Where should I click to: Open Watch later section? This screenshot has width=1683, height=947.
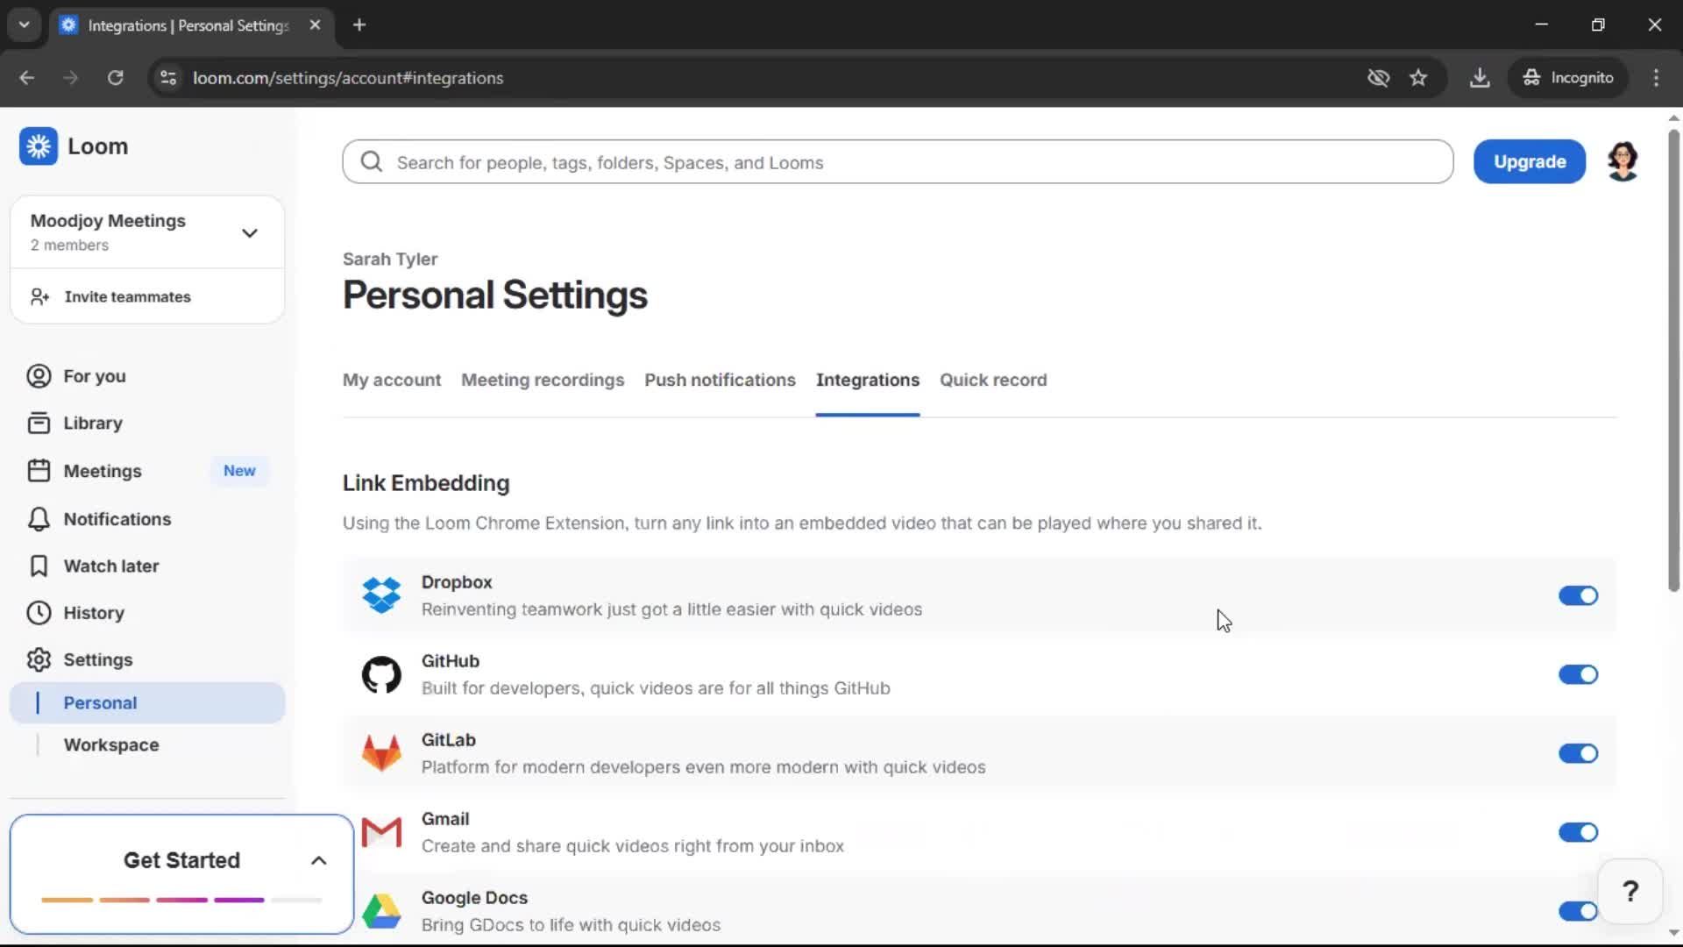(x=111, y=566)
